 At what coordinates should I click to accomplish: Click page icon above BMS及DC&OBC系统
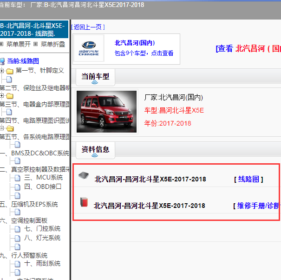click(17, 145)
